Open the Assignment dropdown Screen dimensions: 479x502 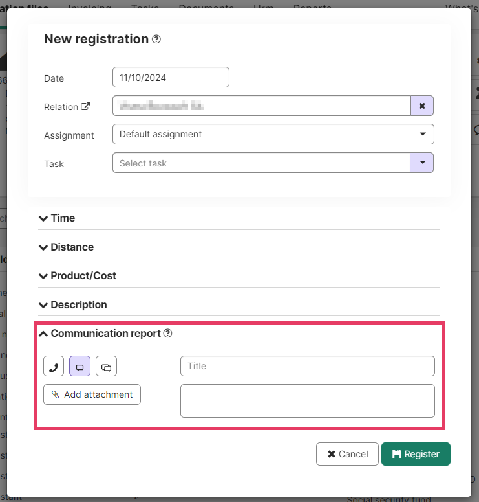pos(273,134)
